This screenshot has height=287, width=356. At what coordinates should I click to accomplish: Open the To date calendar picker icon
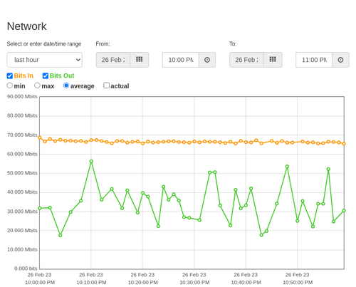click(x=273, y=60)
